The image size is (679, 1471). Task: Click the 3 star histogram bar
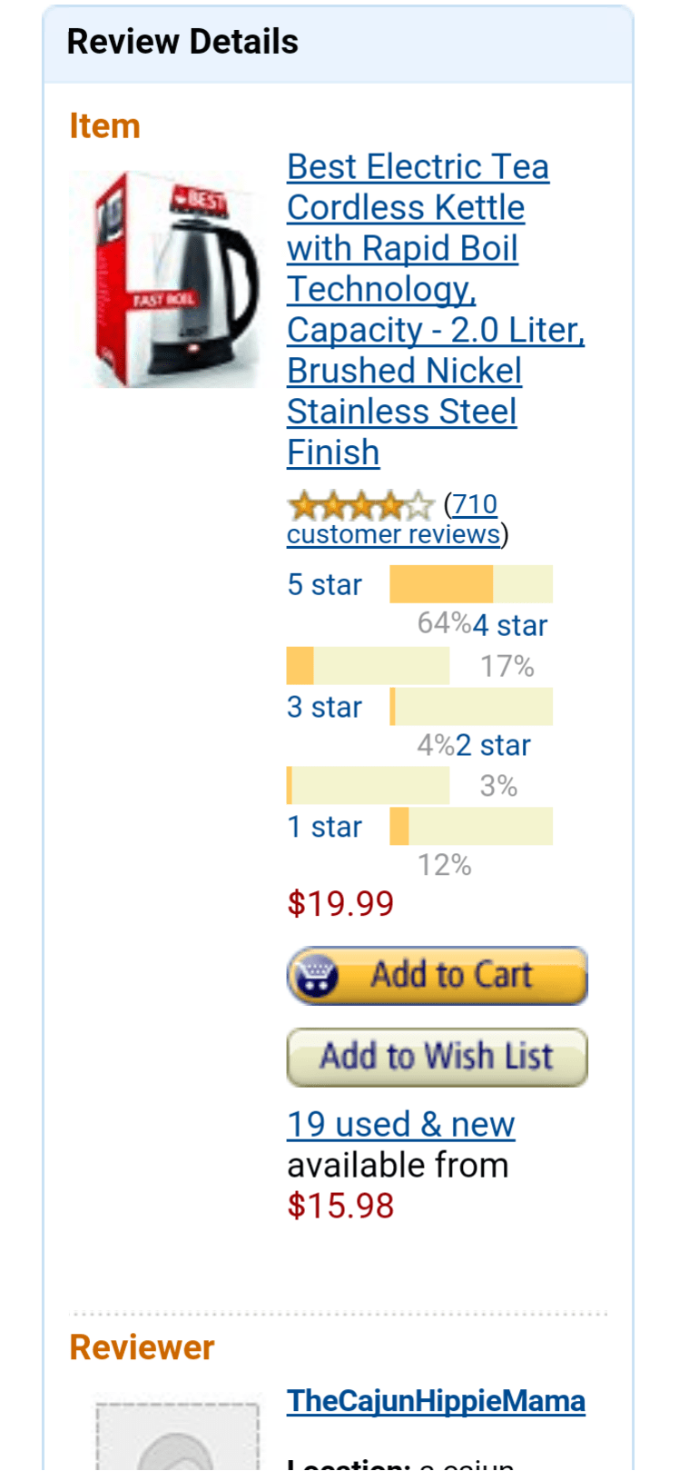(x=471, y=707)
